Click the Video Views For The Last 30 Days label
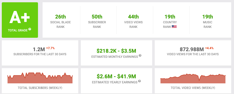 (193, 54)
